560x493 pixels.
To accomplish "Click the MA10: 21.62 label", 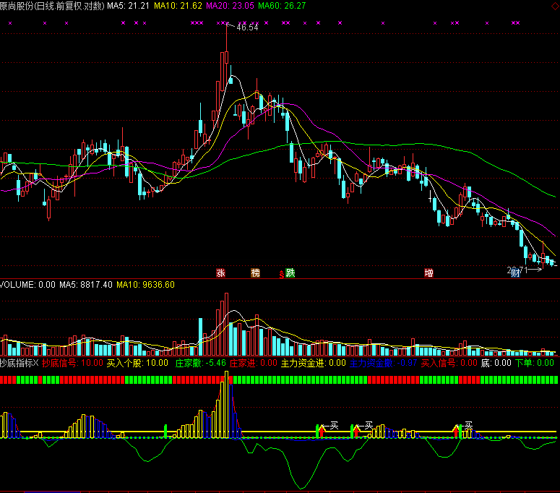I will [178, 6].
